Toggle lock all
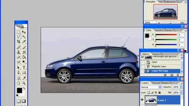Screen dimensions: 189x106 tap(159, 92)
